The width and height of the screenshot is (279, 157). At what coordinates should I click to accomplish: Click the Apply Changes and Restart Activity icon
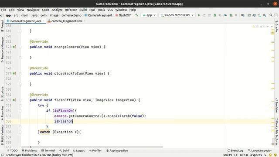pos(204,15)
